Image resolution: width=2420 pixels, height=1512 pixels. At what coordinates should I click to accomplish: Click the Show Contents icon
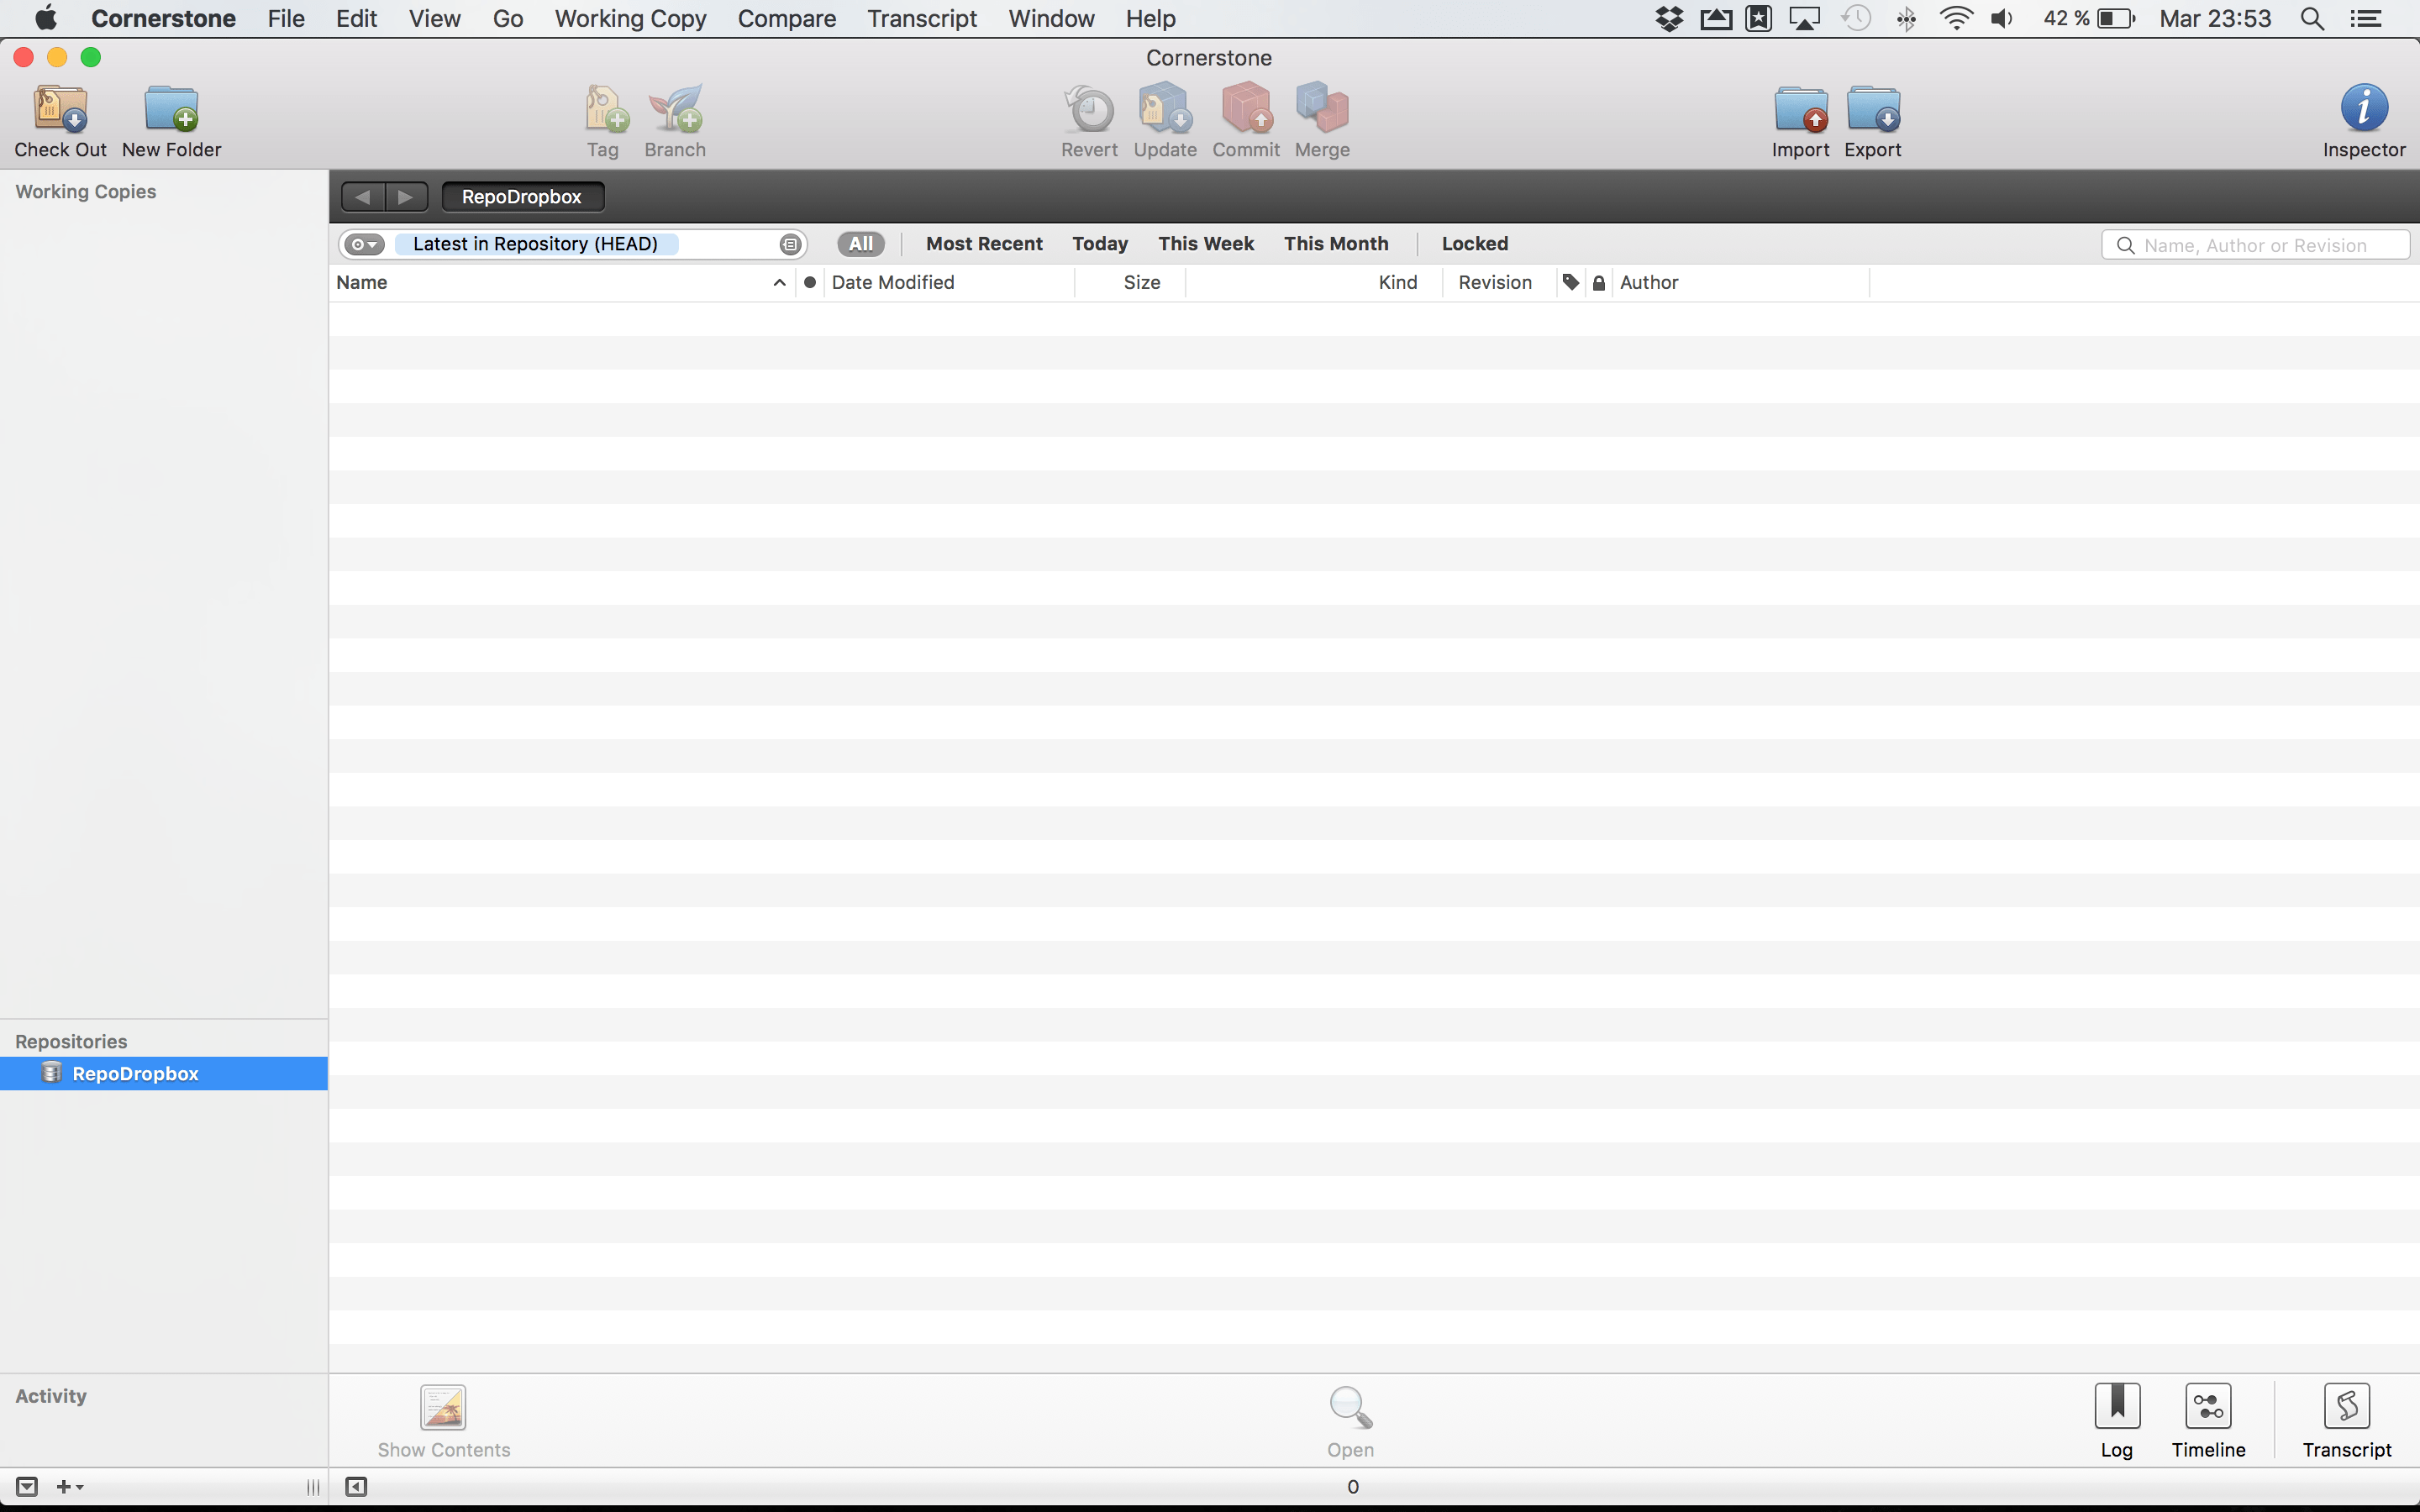pyautogui.click(x=443, y=1407)
